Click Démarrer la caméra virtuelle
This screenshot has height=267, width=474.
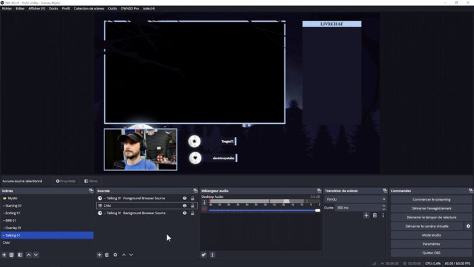(x=427, y=226)
